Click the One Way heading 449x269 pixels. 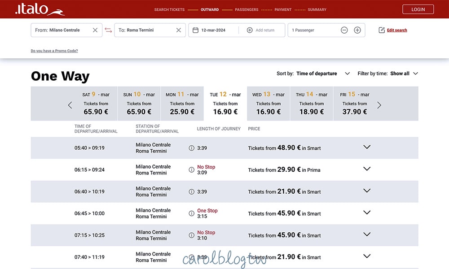pos(60,76)
